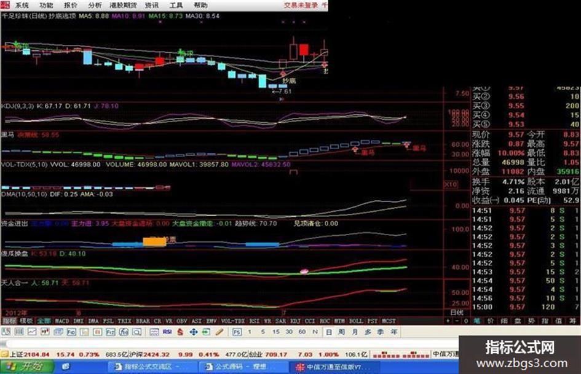Open 公式源码 taskbar window
The height and width of the screenshot is (374, 581).
[x=243, y=367]
